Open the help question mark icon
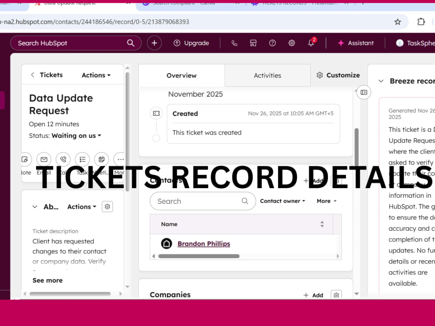This screenshot has width=435, height=326. click(272, 43)
